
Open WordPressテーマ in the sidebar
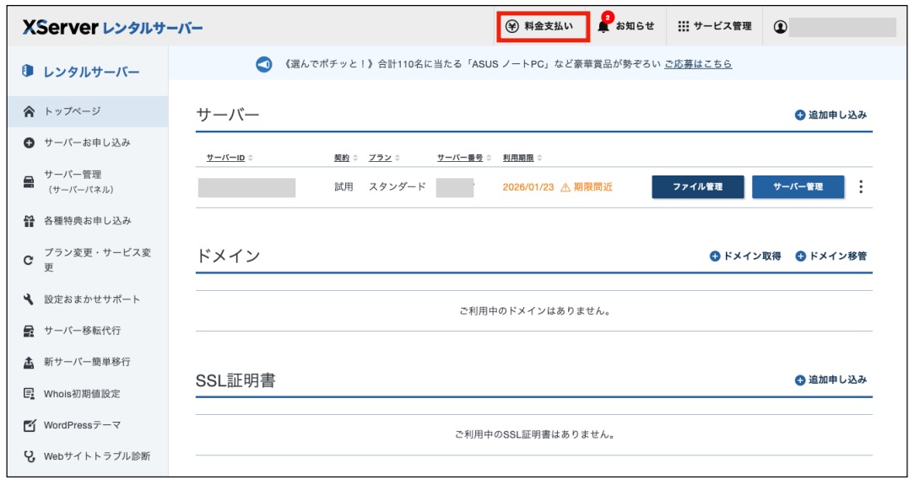pyautogui.click(x=82, y=425)
